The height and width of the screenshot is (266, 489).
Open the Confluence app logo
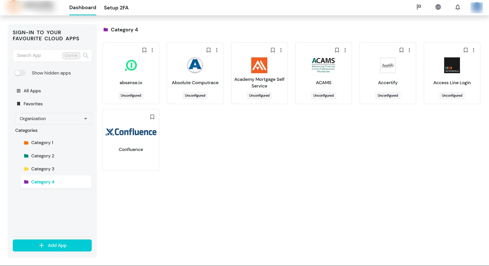[x=131, y=132]
